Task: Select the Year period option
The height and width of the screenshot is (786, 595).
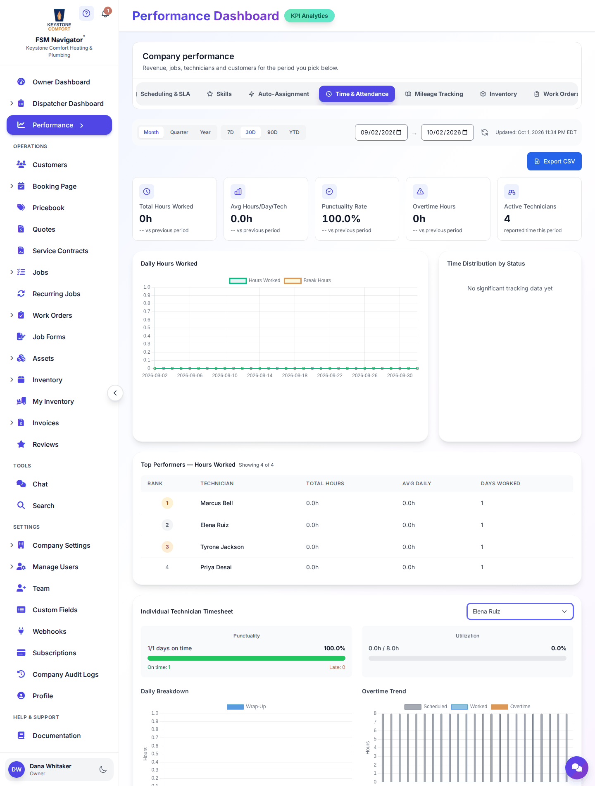Action: 205,132
